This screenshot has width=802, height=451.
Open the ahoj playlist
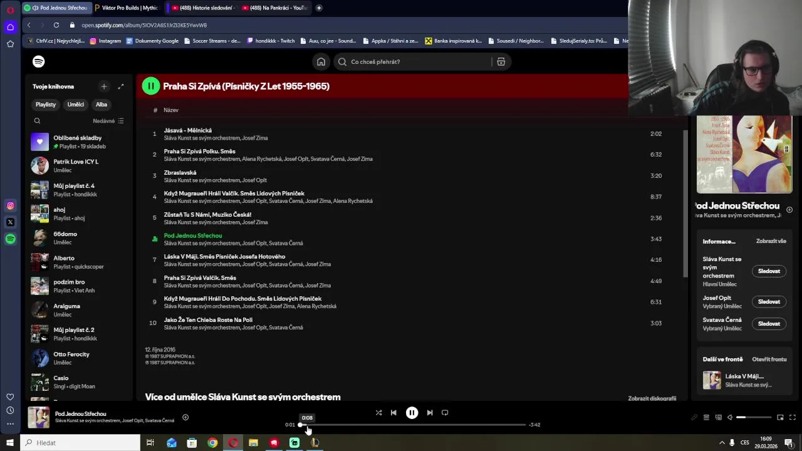click(78, 214)
